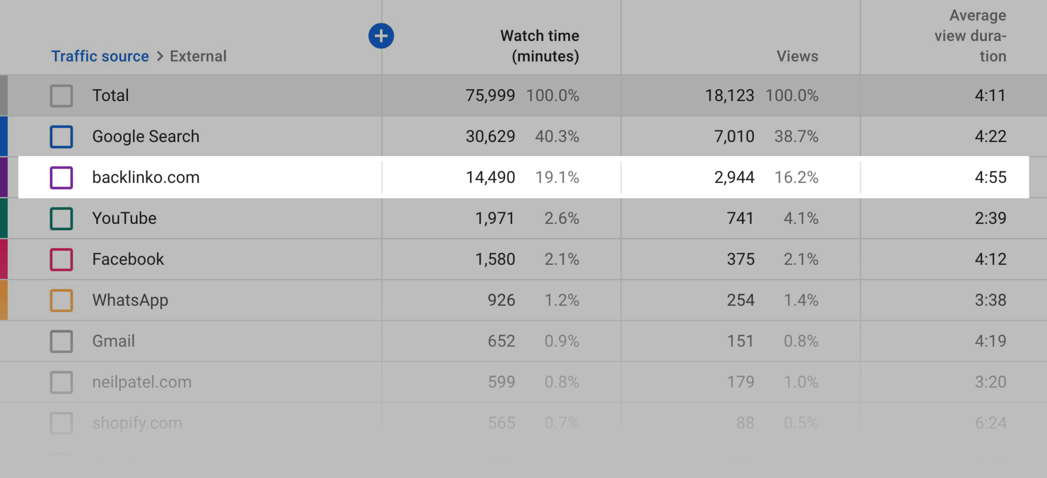Select the YouTube traffic source checkbox

click(x=61, y=218)
